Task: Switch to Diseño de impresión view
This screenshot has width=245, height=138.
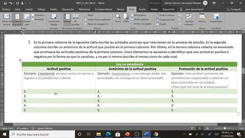Action: pyautogui.click(x=17, y=20)
